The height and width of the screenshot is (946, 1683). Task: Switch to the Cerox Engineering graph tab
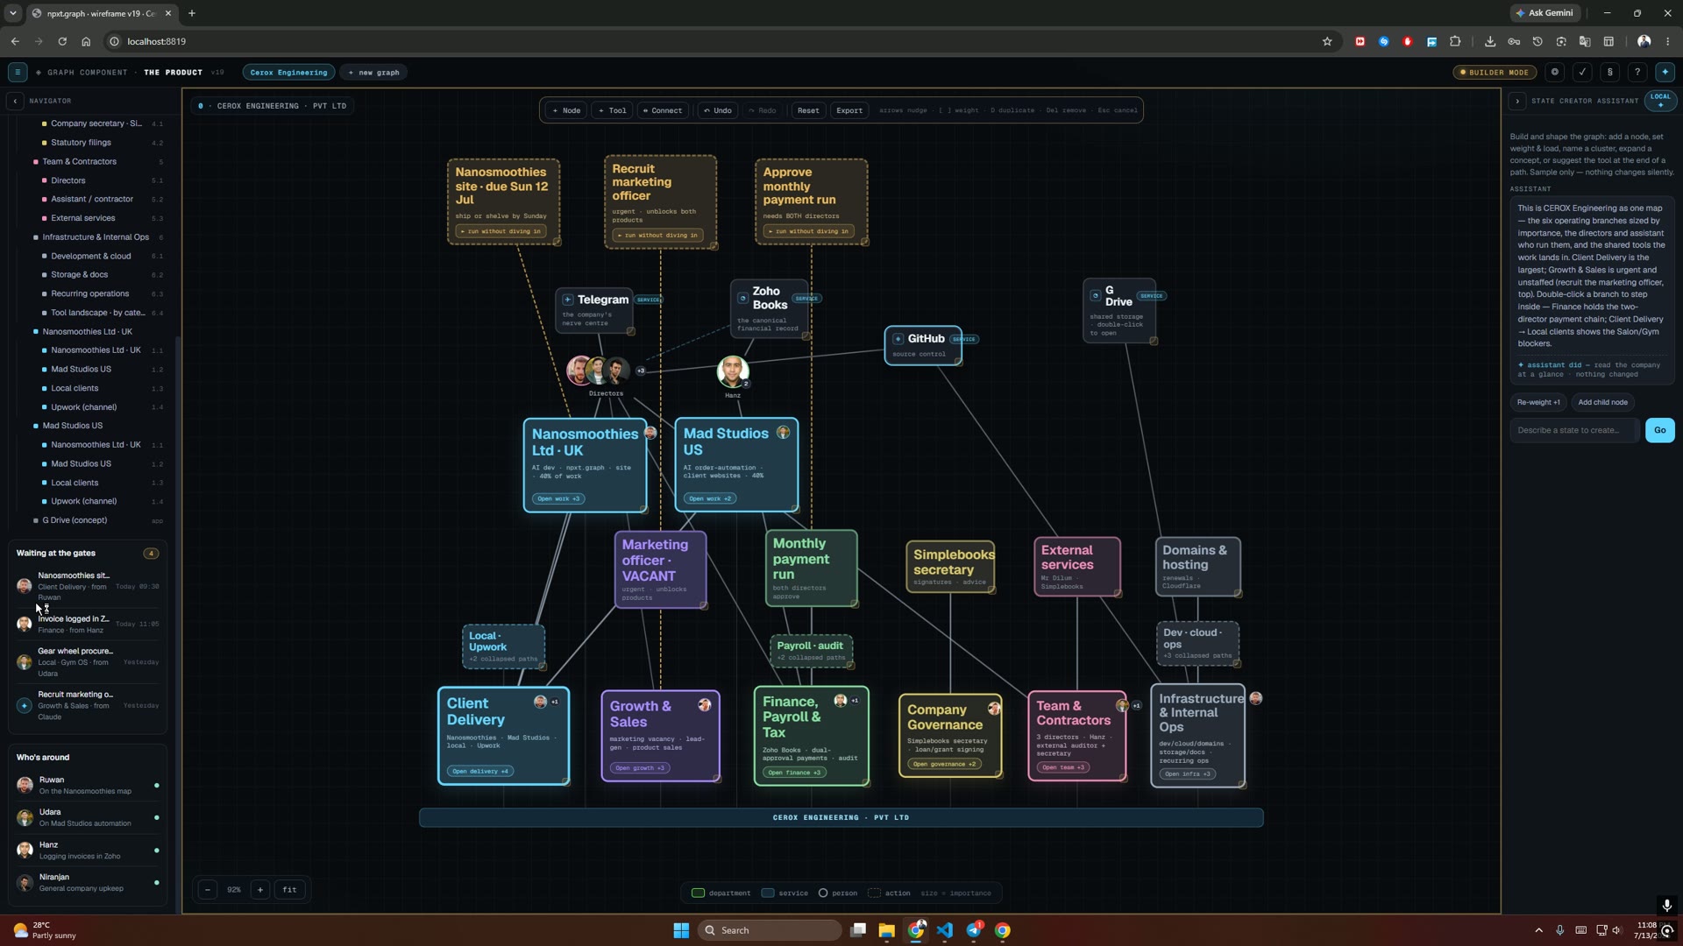(288, 73)
